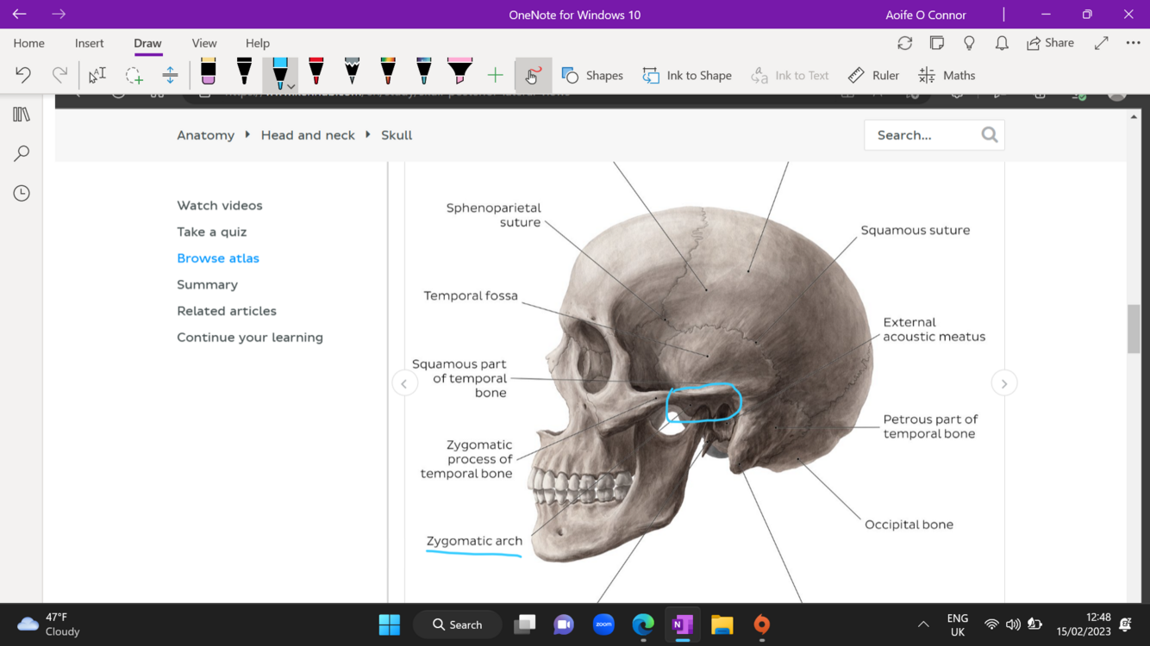The width and height of the screenshot is (1150, 646).
Task: Open the Shapes gallery
Action: coord(592,75)
